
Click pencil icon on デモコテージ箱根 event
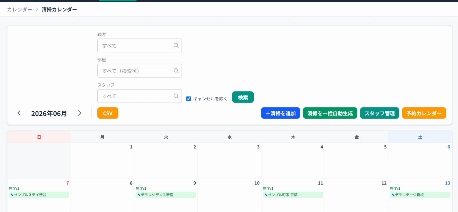click(x=393, y=195)
